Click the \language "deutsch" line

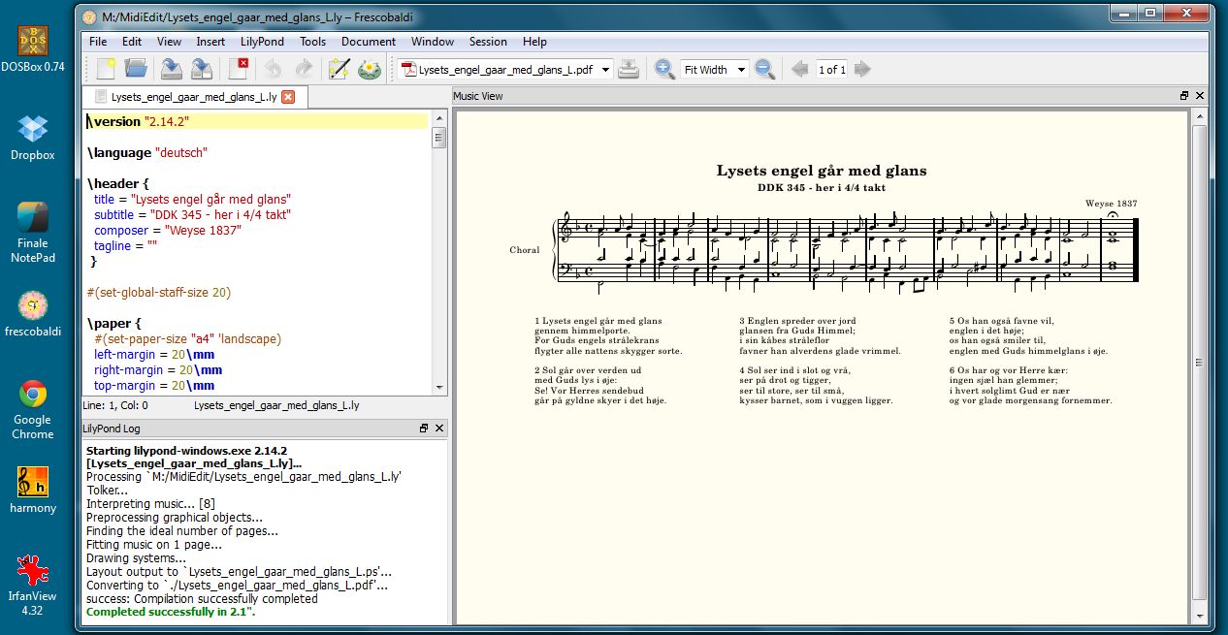pos(147,152)
